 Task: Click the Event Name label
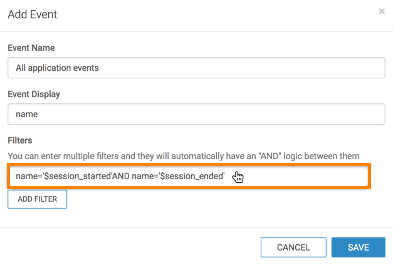31,48
